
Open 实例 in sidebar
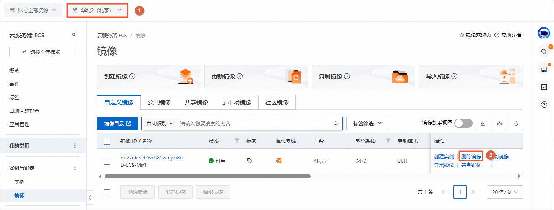point(19,182)
